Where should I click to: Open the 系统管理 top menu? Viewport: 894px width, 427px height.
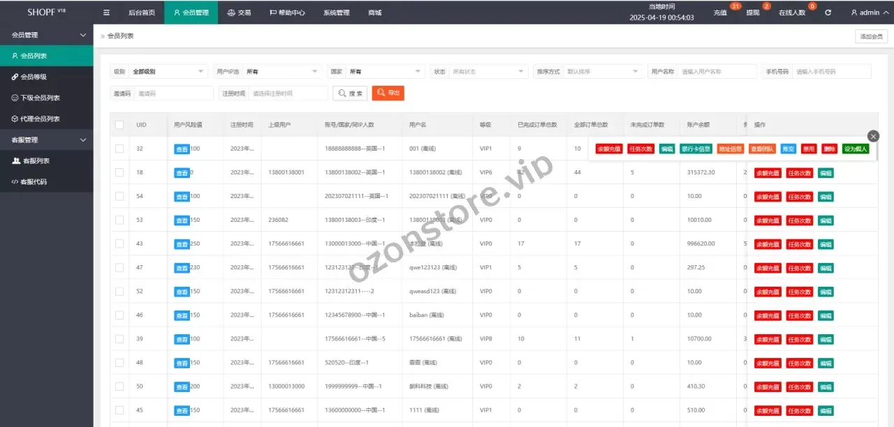coord(337,13)
